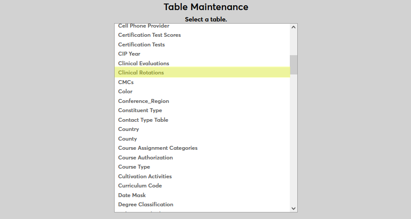Open the Clinical Evaluations table
411x219 pixels.
click(144, 64)
